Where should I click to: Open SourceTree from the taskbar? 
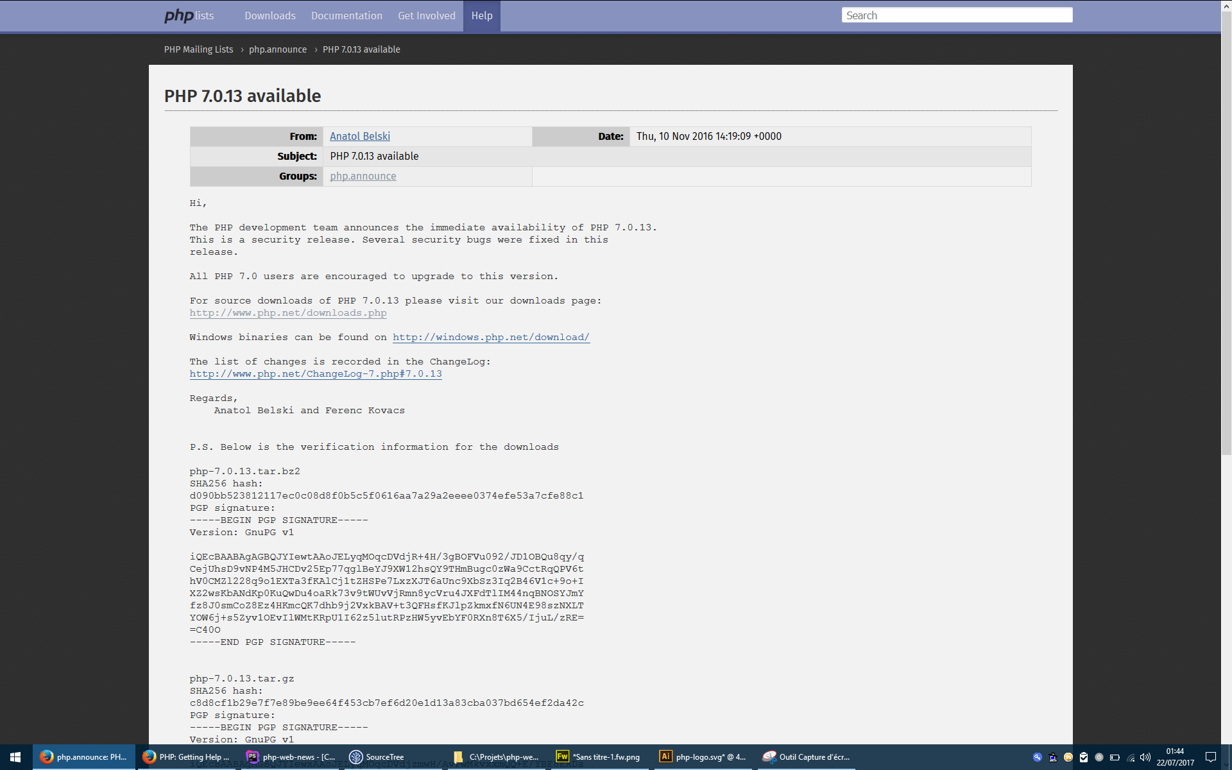377,757
